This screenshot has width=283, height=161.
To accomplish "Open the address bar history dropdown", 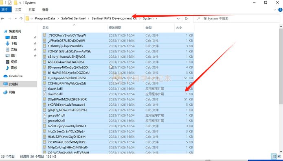I will click(178, 19).
